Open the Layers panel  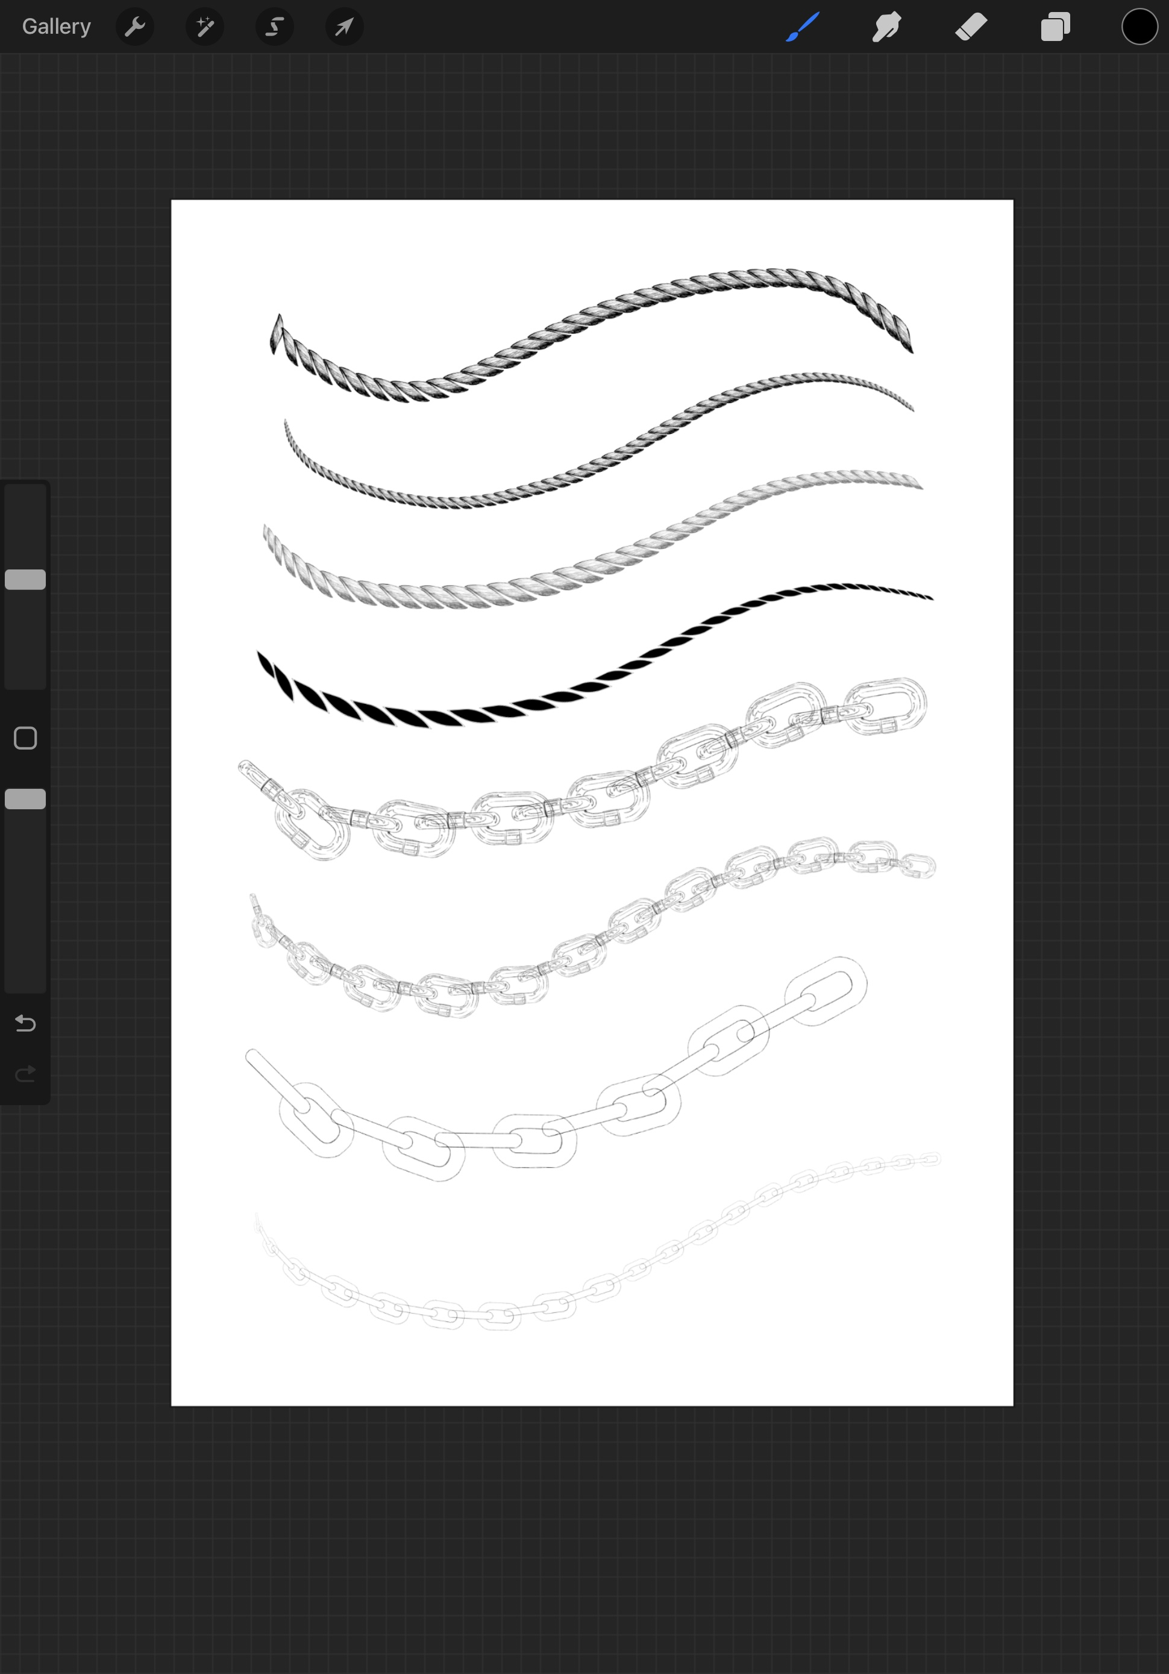(x=1055, y=27)
